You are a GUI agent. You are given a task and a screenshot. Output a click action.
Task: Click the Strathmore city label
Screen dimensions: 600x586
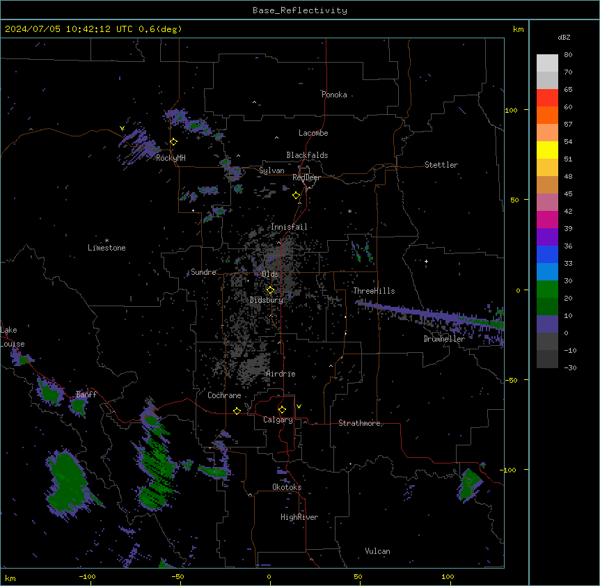pyautogui.click(x=359, y=423)
